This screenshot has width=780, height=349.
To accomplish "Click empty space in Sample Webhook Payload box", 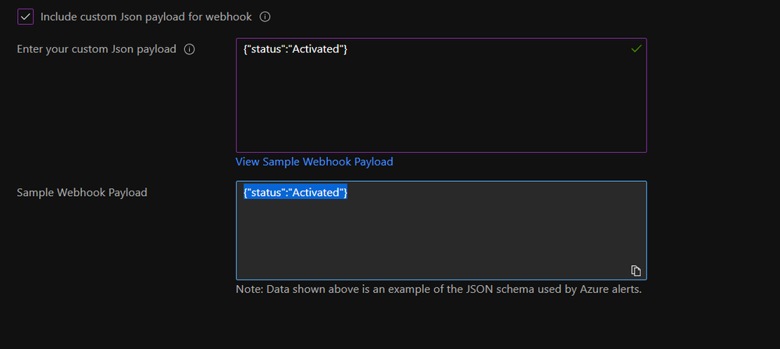I will (441, 238).
